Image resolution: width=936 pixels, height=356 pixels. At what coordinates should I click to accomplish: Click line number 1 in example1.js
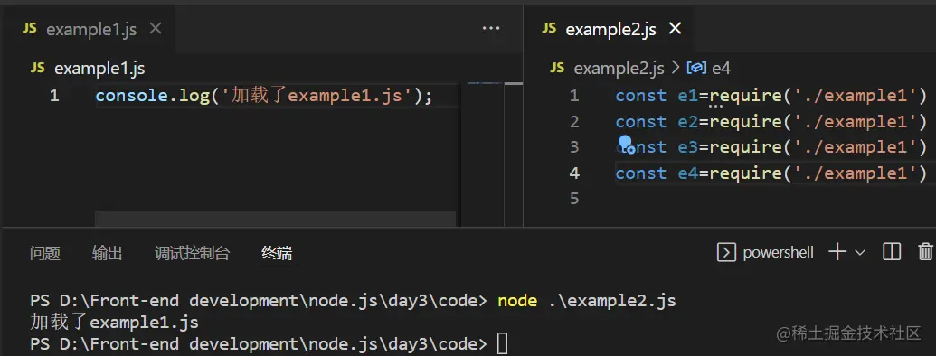[x=54, y=96]
